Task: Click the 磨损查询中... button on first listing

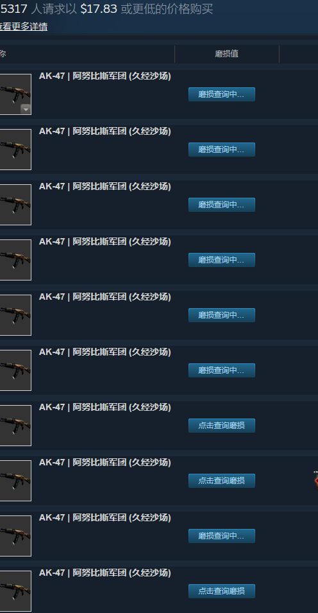Action: pyautogui.click(x=221, y=94)
